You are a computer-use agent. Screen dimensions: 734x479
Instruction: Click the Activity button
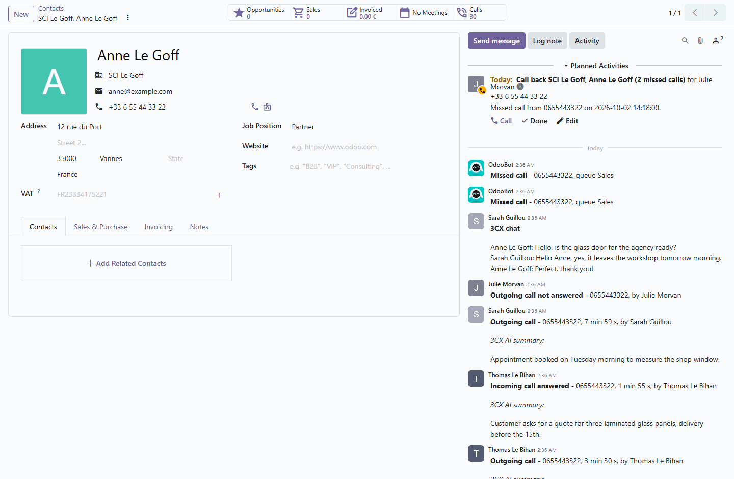click(587, 41)
